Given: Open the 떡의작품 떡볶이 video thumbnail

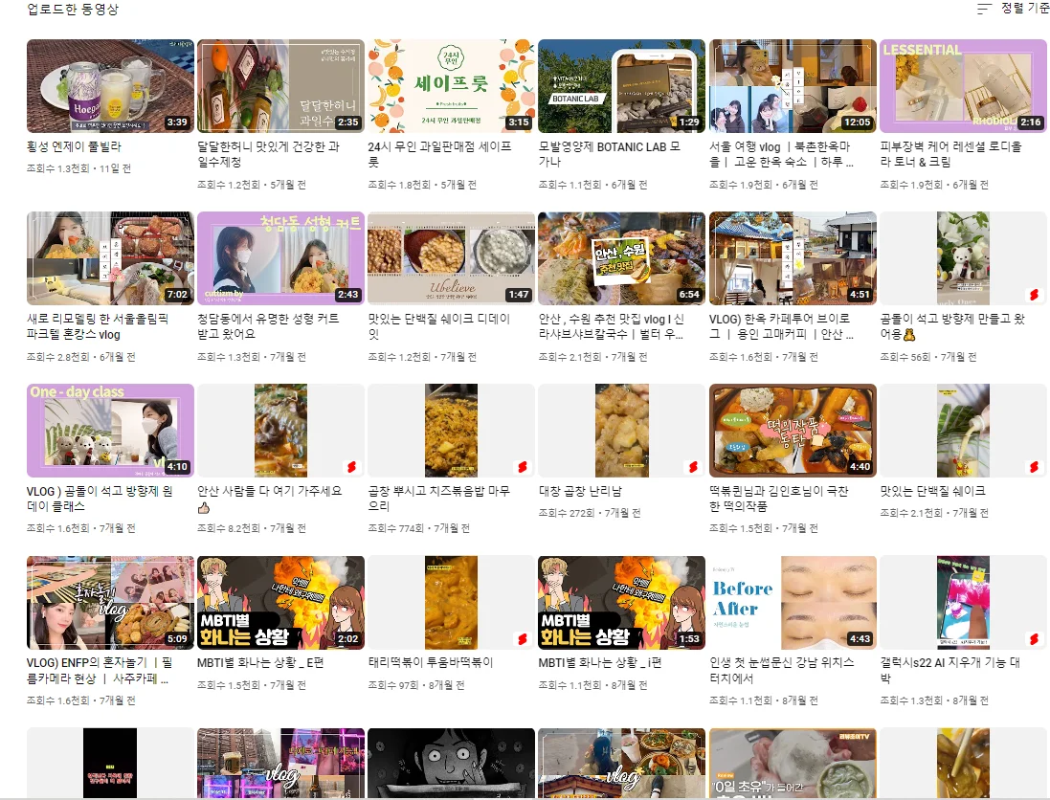Looking at the screenshot, I should tap(793, 431).
